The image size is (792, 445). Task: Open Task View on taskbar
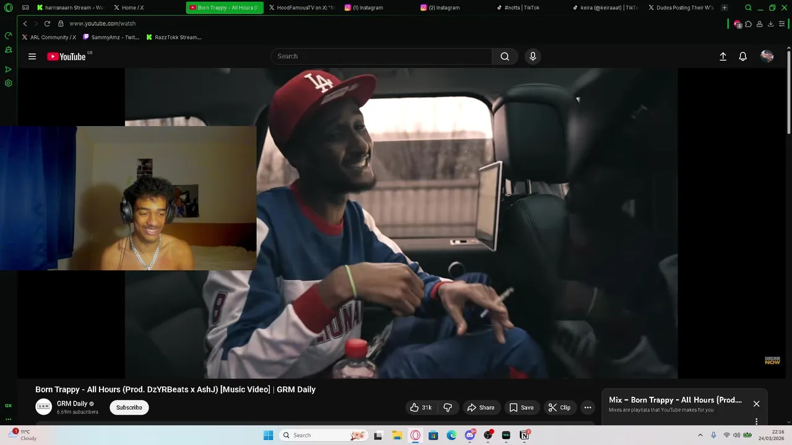[x=378, y=435]
